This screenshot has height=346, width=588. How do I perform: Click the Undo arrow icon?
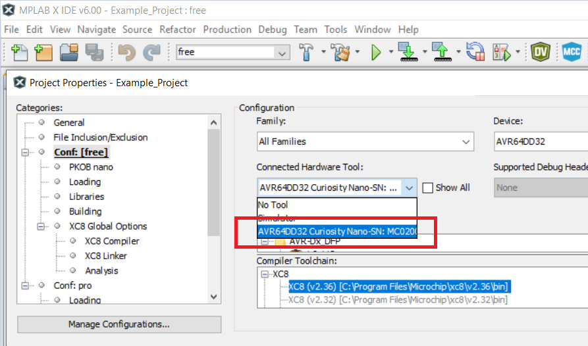click(x=126, y=52)
